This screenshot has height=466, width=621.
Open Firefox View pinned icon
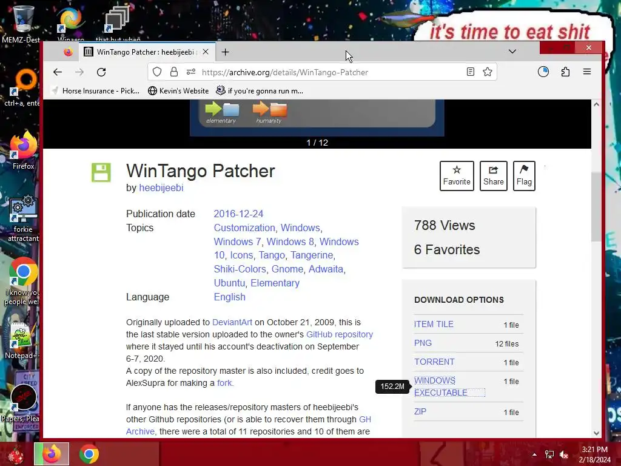pyautogui.click(x=68, y=52)
